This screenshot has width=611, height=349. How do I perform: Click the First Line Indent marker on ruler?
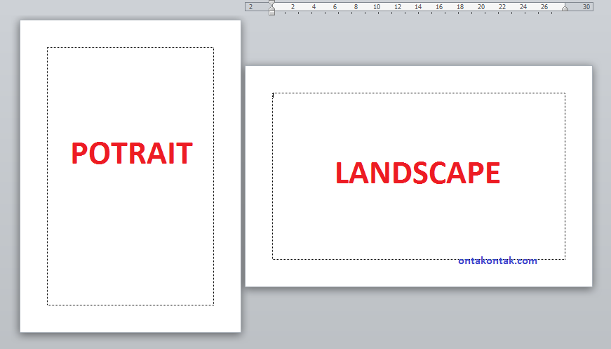pyautogui.click(x=271, y=3)
